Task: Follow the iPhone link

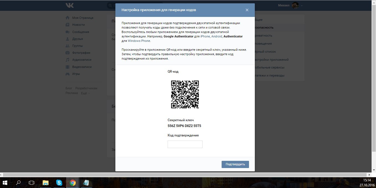Action: [x=205, y=36]
